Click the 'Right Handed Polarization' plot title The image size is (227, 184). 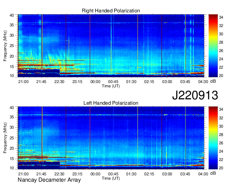(x=111, y=11)
